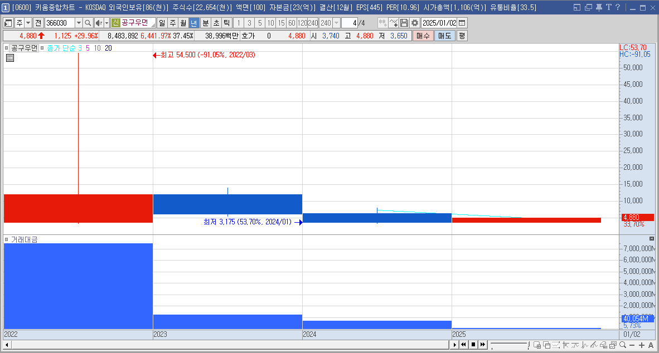The image size is (659, 353).
Task: Select monthly chart period 월
Action: tap(183, 23)
